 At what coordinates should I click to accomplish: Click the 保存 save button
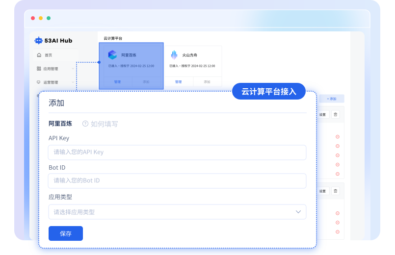click(66, 233)
